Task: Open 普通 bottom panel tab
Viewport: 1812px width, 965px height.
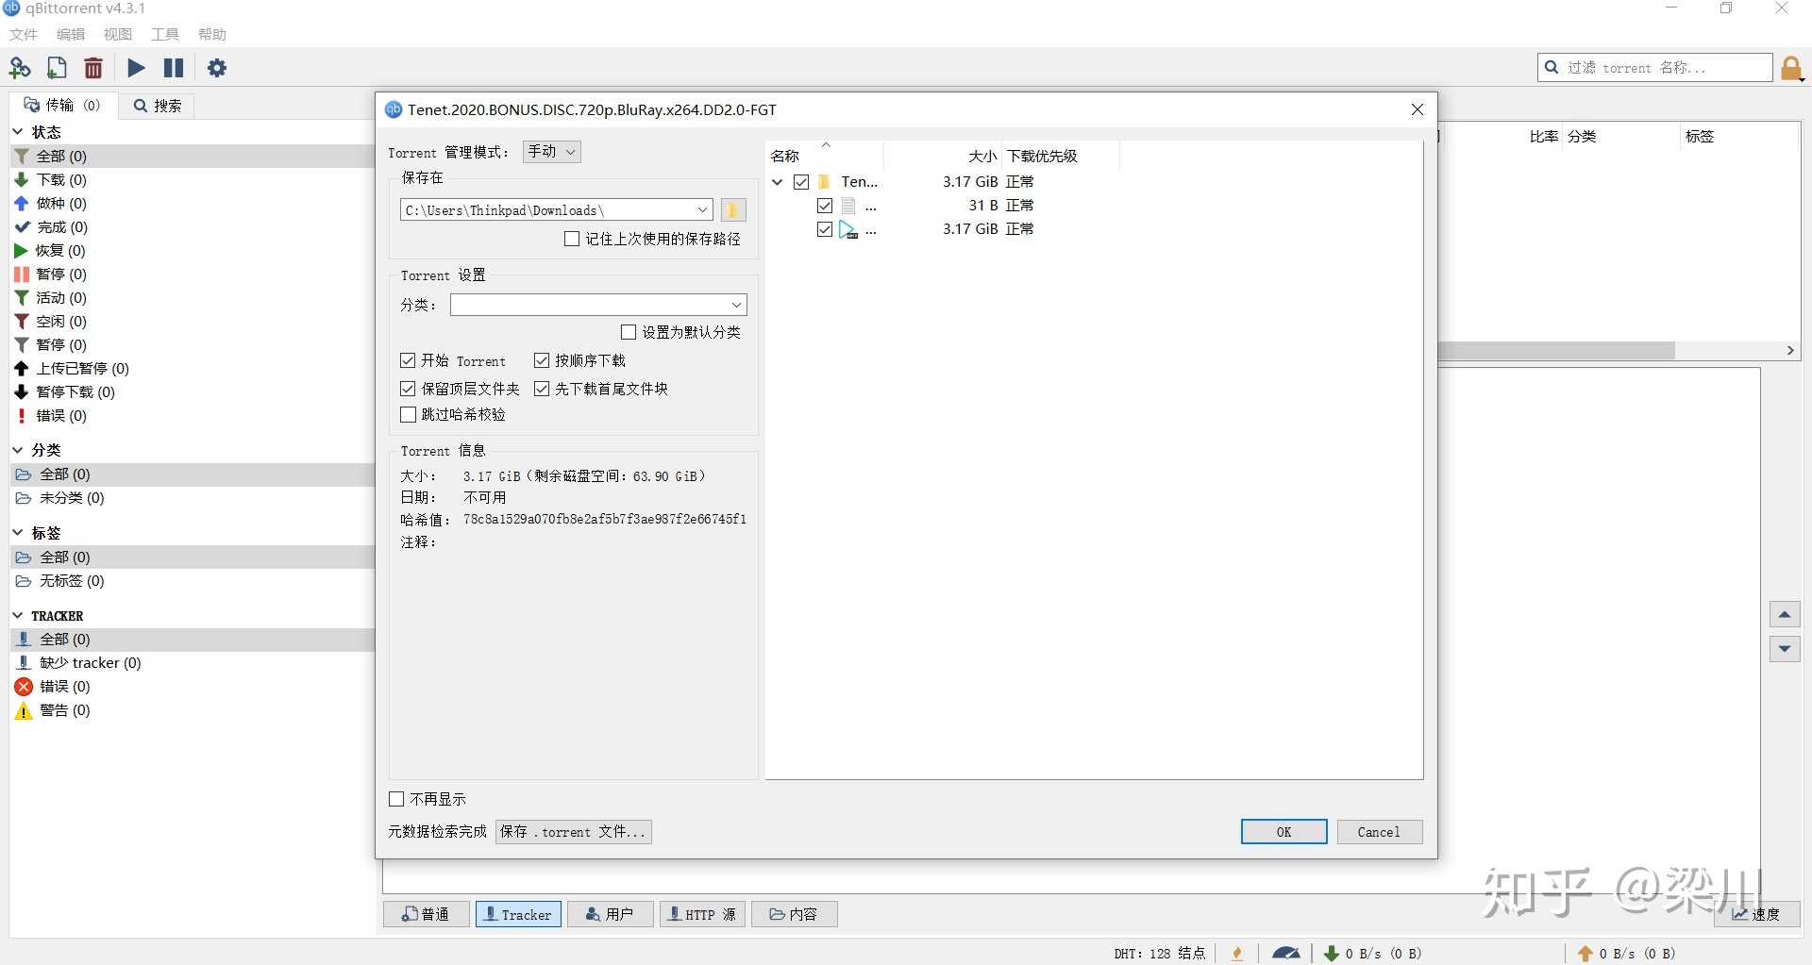Action: click(x=426, y=914)
